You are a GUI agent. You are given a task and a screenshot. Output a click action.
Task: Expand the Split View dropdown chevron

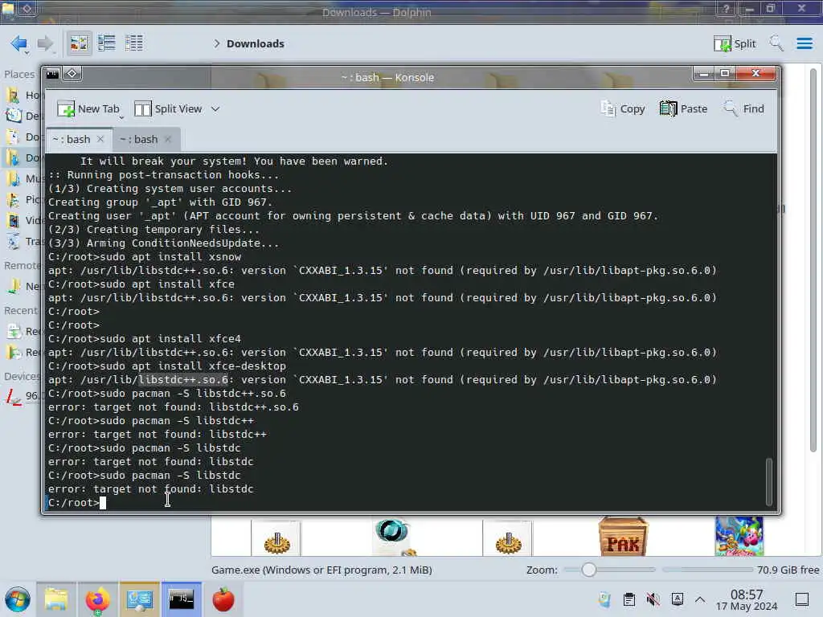pos(215,109)
